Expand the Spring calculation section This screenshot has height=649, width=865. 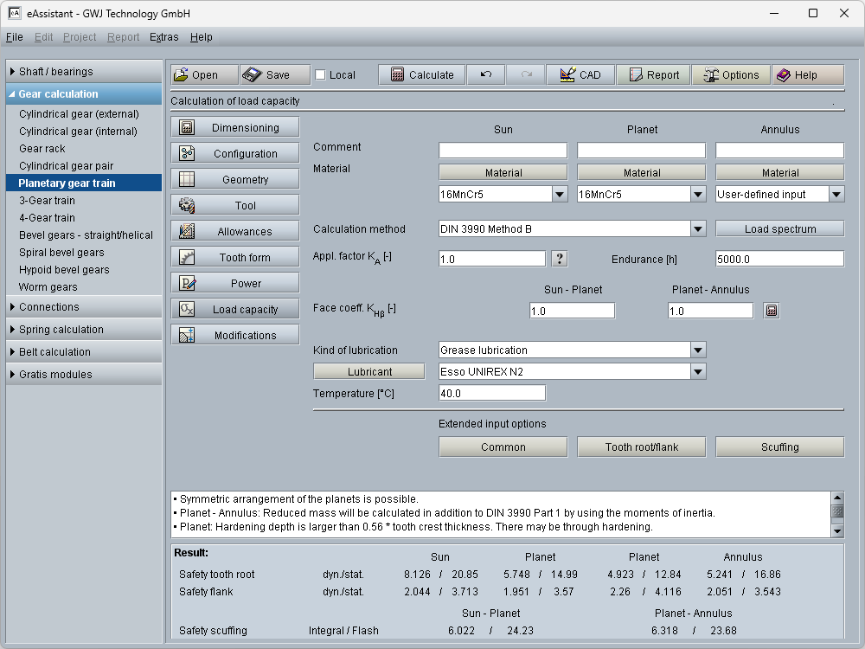(84, 330)
